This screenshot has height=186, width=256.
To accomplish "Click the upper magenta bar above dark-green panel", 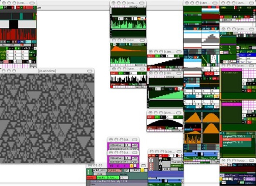I will coord(232,70).
